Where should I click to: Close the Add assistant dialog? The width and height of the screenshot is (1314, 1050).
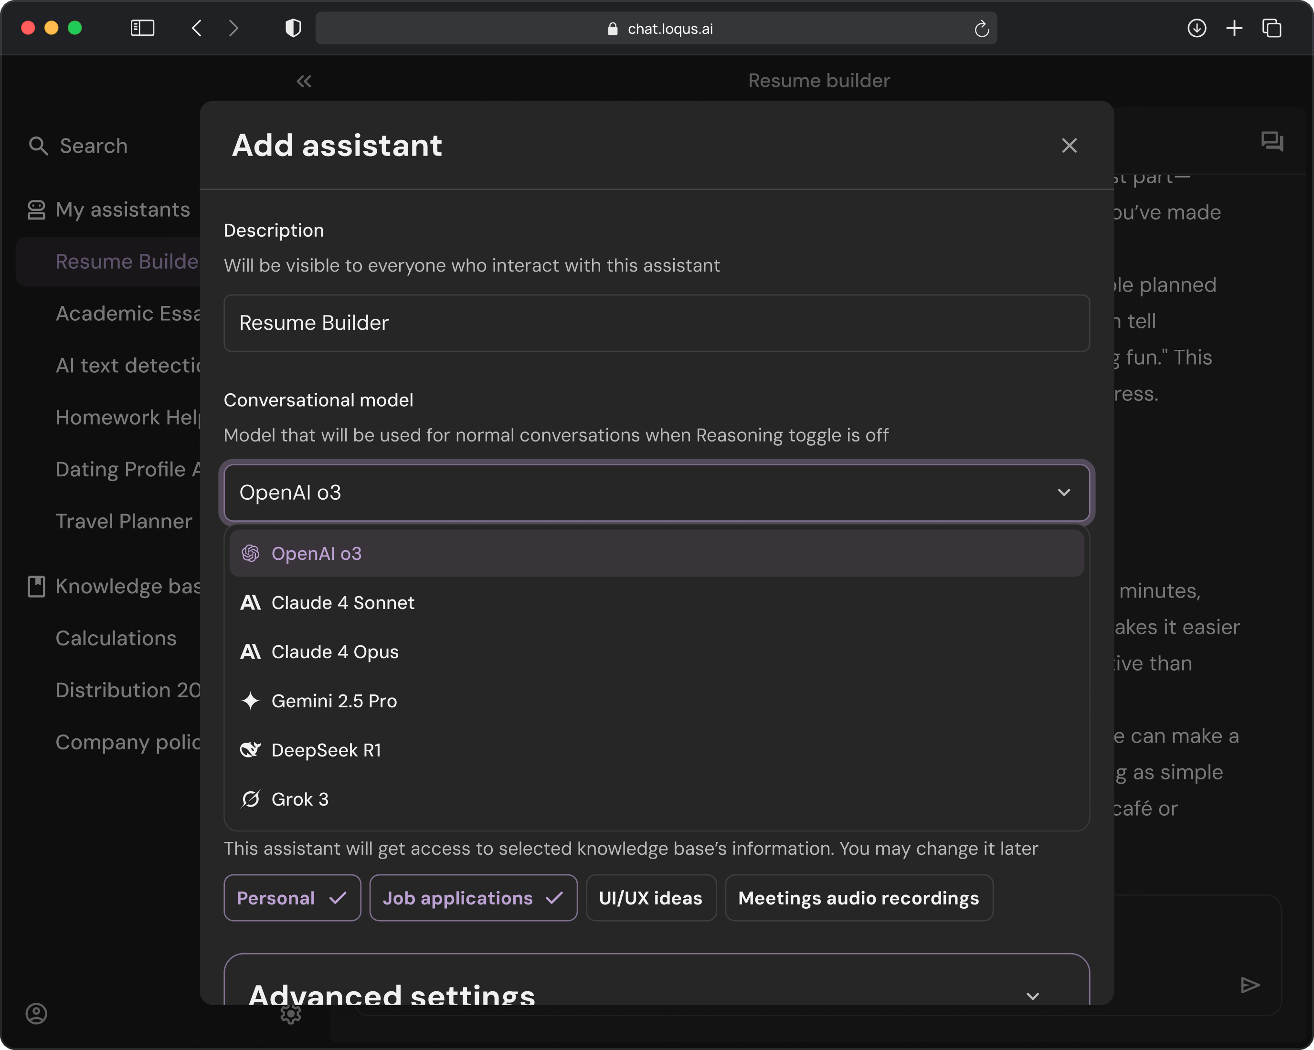pyautogui.click(x=1069, y=146)
